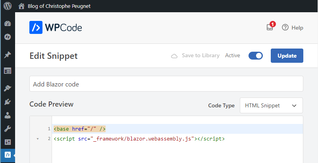Open the Help link
Screen dimensions: 318x163
[293, 28]
